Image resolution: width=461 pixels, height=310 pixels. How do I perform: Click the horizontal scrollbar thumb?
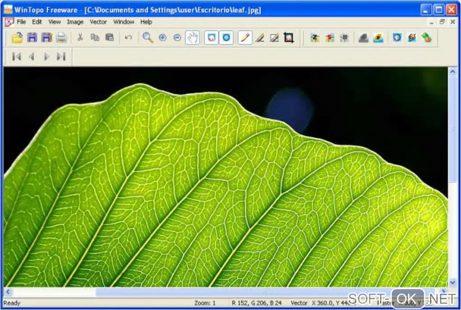[264, 292]
